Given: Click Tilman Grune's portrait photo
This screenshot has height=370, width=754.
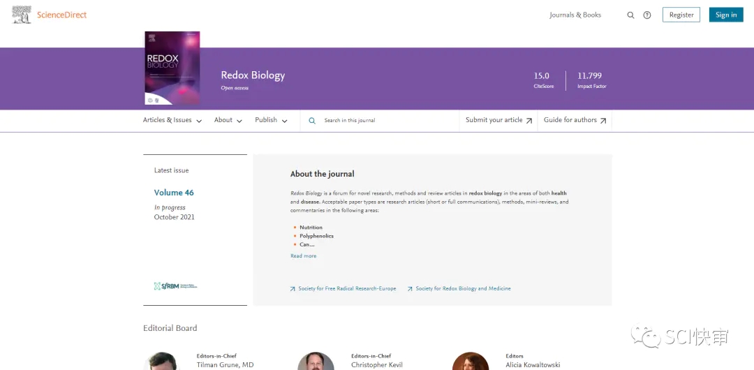Looking at the screenshot, I should coord(163,362).
